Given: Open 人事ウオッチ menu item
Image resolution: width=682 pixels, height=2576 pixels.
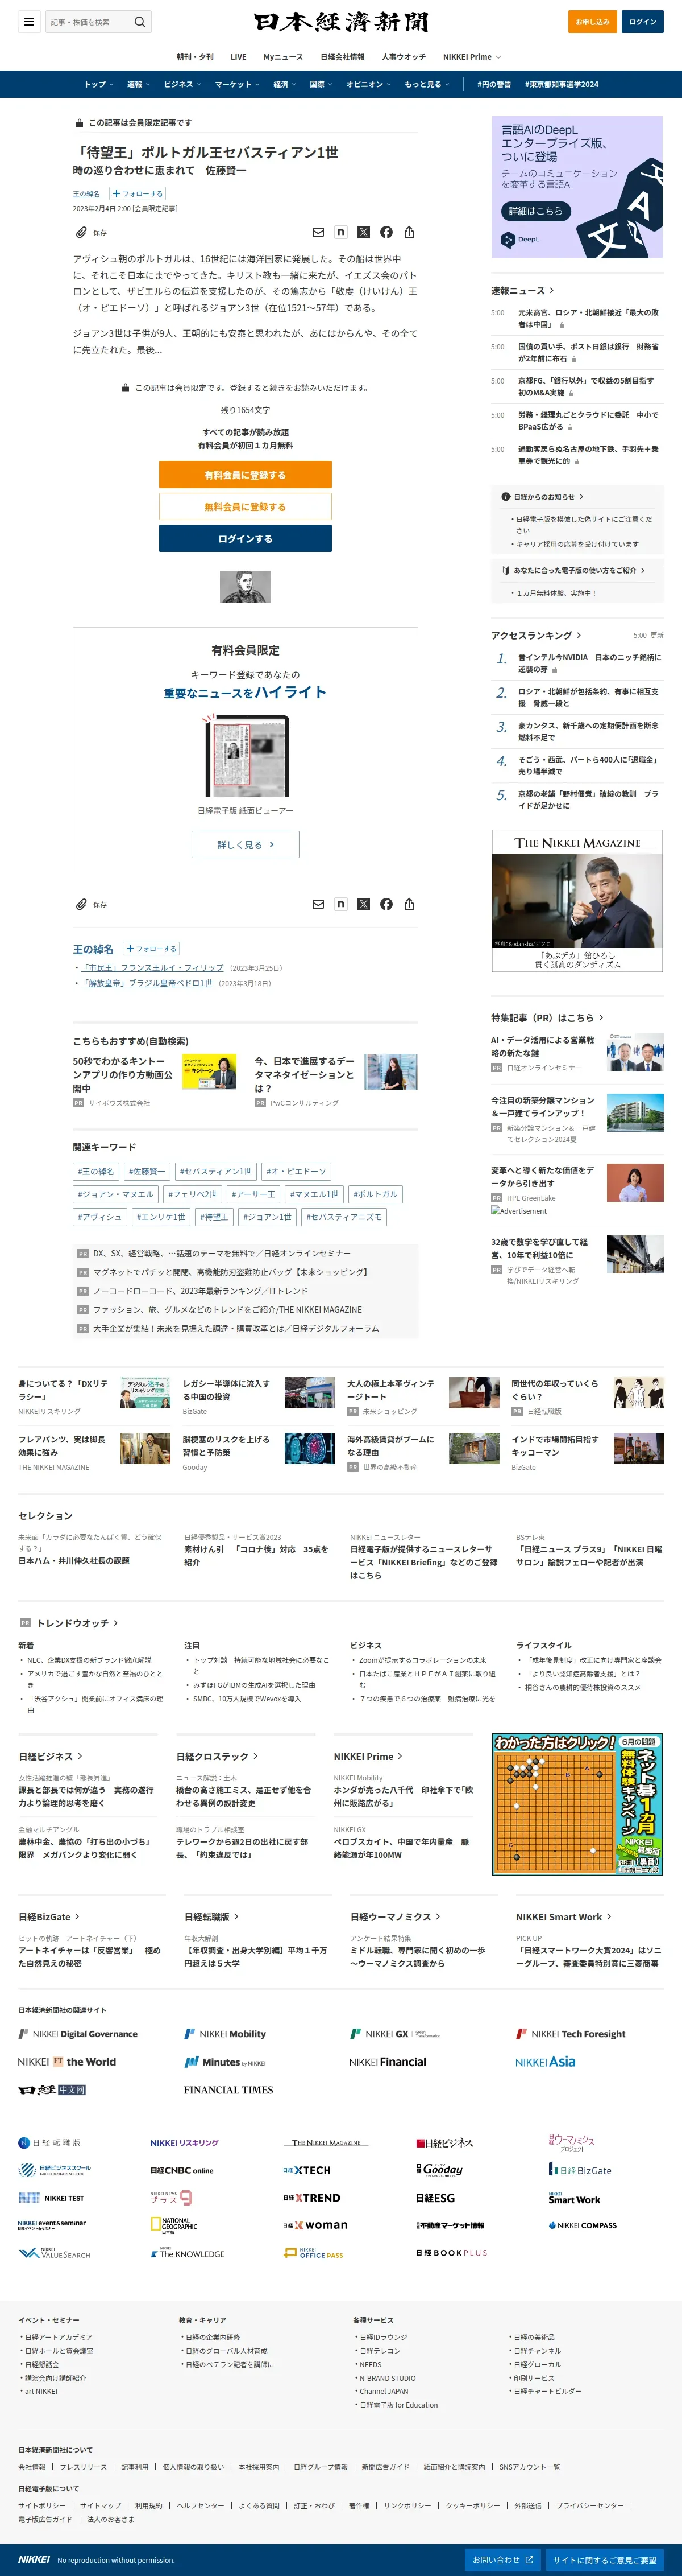Looking at the screenshot, I should pyautogui.click(x=404, y=57).
